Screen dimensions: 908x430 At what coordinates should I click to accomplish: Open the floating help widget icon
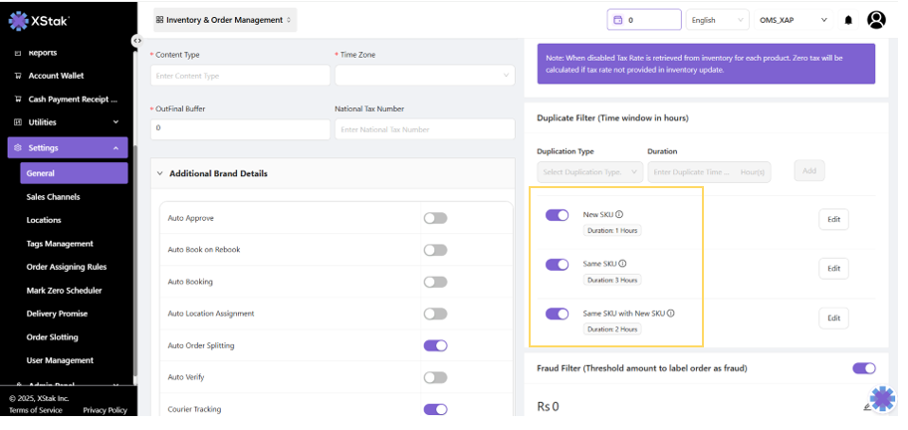click(882, 399)
